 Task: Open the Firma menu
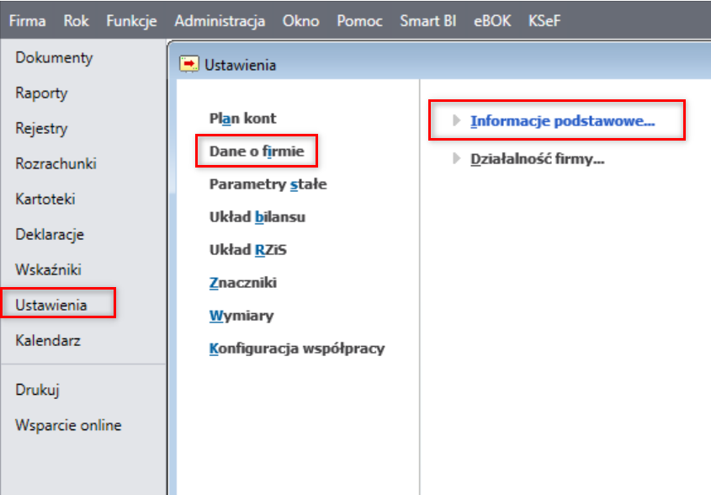27,21
